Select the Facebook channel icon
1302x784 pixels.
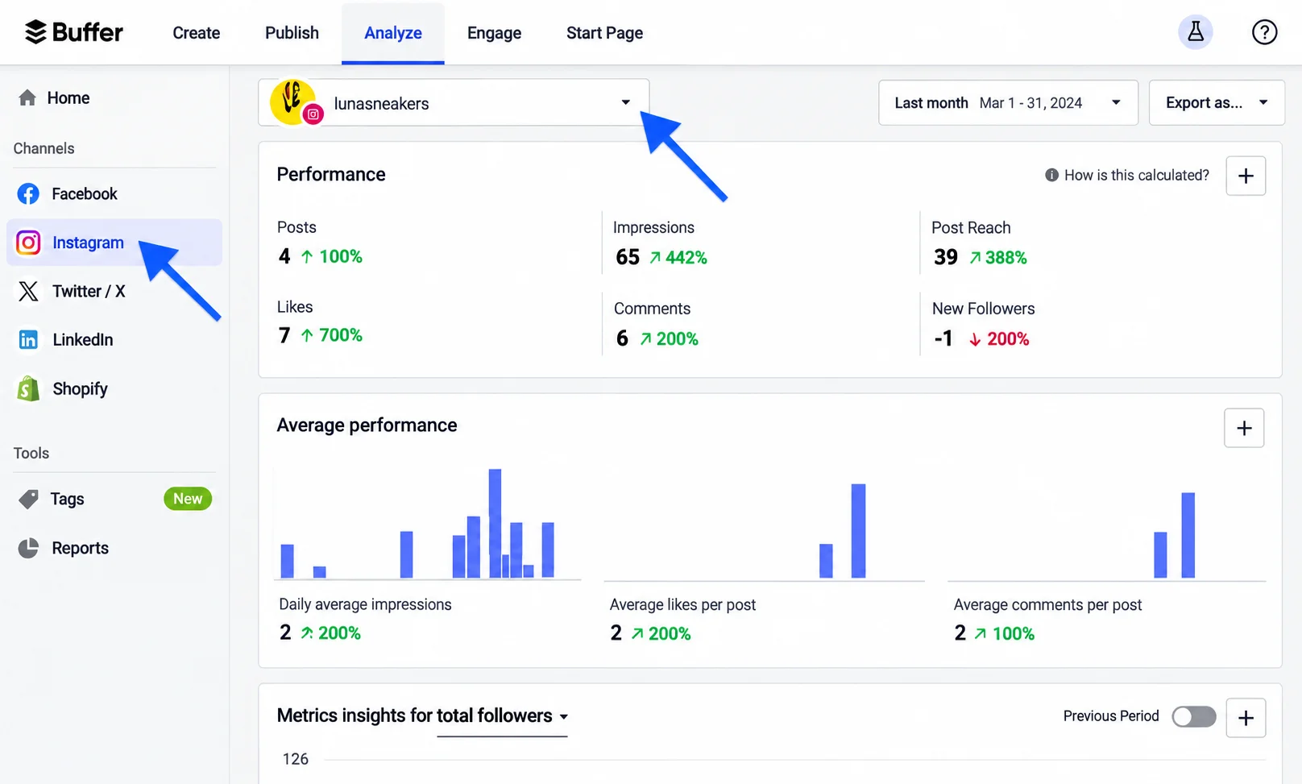tap(28, 194)
